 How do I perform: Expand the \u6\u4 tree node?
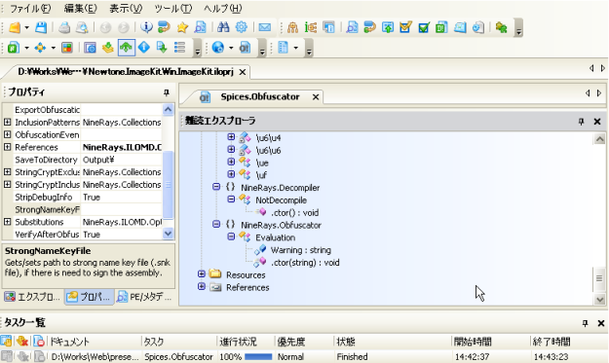(231, 137)
